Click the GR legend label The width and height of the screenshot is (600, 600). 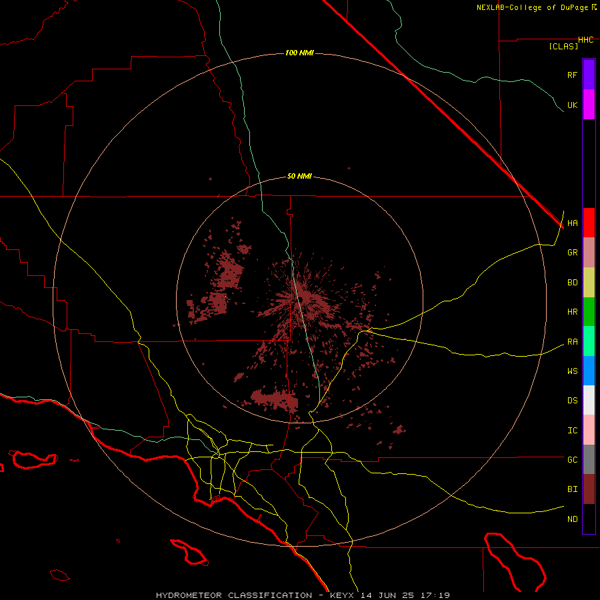[572, 253]
